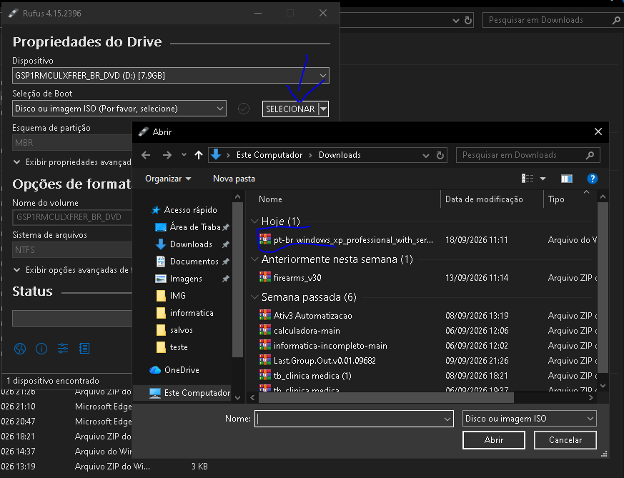The height and width of the screenshot is (478, 624).
Task: Click the checksum checkmark icon beside SELECIONAR
Action: [x=244, y=109]
